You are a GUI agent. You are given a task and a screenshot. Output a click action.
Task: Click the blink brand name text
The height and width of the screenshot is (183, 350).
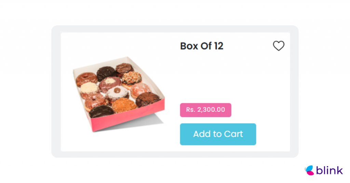(x=329, y=171)
